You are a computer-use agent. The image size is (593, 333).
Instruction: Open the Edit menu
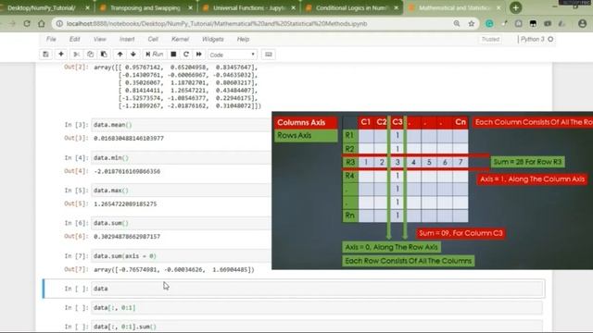[74, 39]
